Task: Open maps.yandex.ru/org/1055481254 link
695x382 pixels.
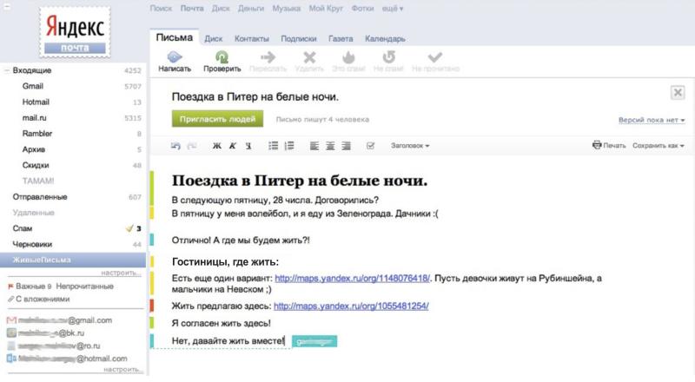Action: click(x=351, y=306)
